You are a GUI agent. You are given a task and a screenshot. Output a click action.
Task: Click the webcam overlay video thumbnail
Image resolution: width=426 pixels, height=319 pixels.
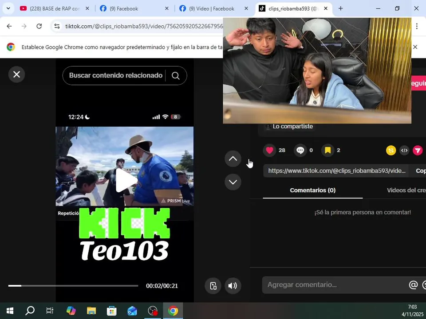tap(317, 70)
